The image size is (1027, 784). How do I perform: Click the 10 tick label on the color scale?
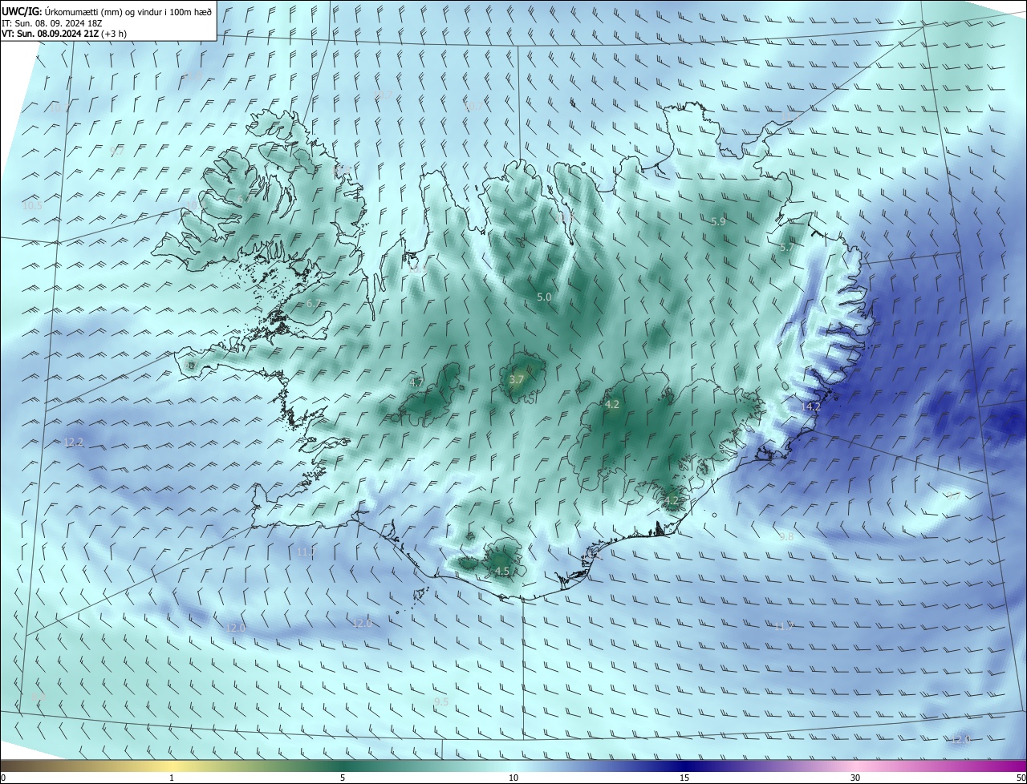pyautogui.click(x=513, y=778)
